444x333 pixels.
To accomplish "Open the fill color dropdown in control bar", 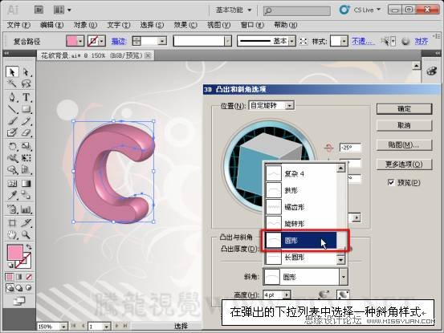I will coord(81,41).
